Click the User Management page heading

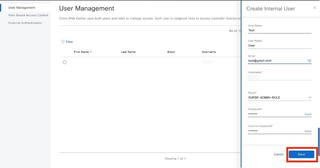click(87, 8)
